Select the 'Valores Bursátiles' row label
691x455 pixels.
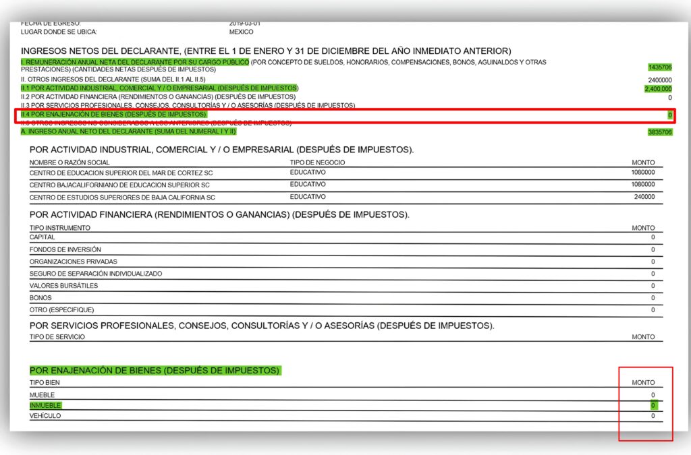pyautogui.click(x=63, y=286)
